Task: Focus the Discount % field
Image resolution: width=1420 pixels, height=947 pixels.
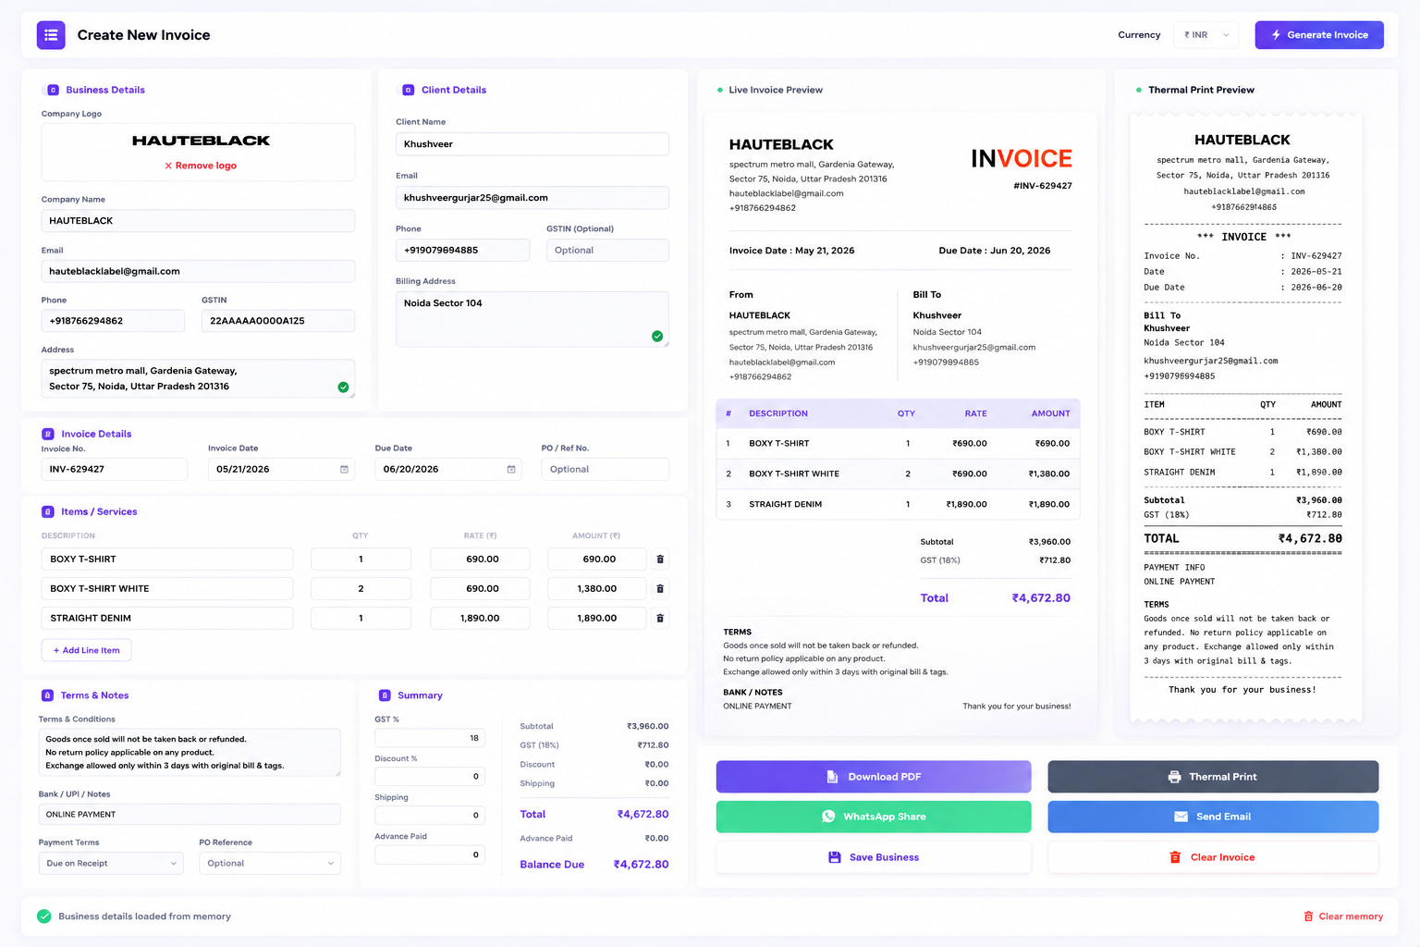Action: (x=430, y=777)
